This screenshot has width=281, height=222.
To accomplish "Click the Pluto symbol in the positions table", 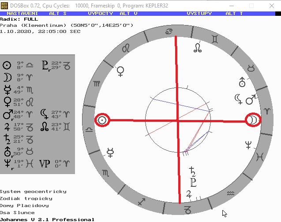I will pos(45,66).
